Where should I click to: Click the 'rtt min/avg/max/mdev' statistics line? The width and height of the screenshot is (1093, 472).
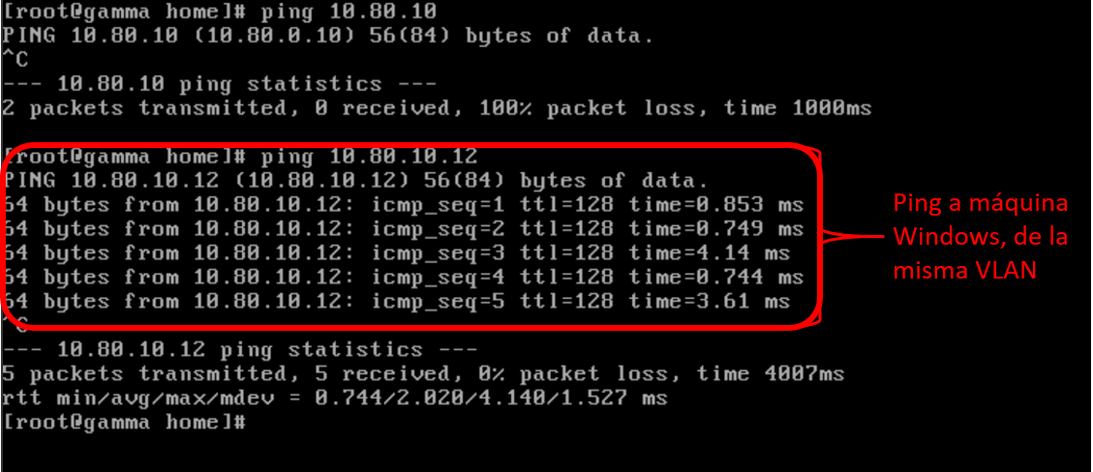pyautogui.click(x=335, y=398)
